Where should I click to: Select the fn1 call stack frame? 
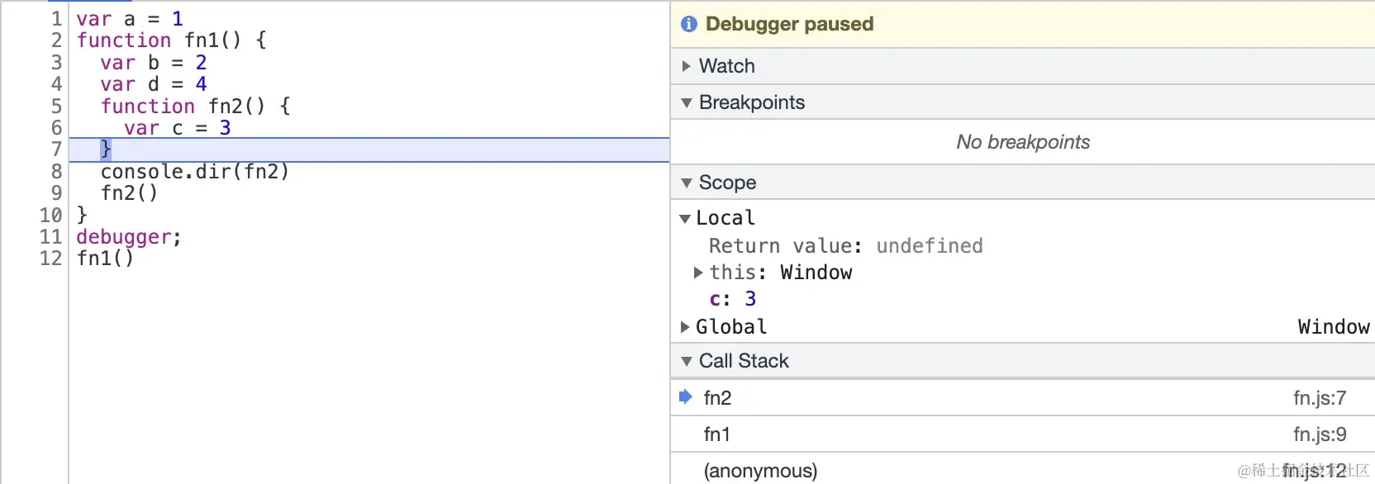click(x=717, y=434)
